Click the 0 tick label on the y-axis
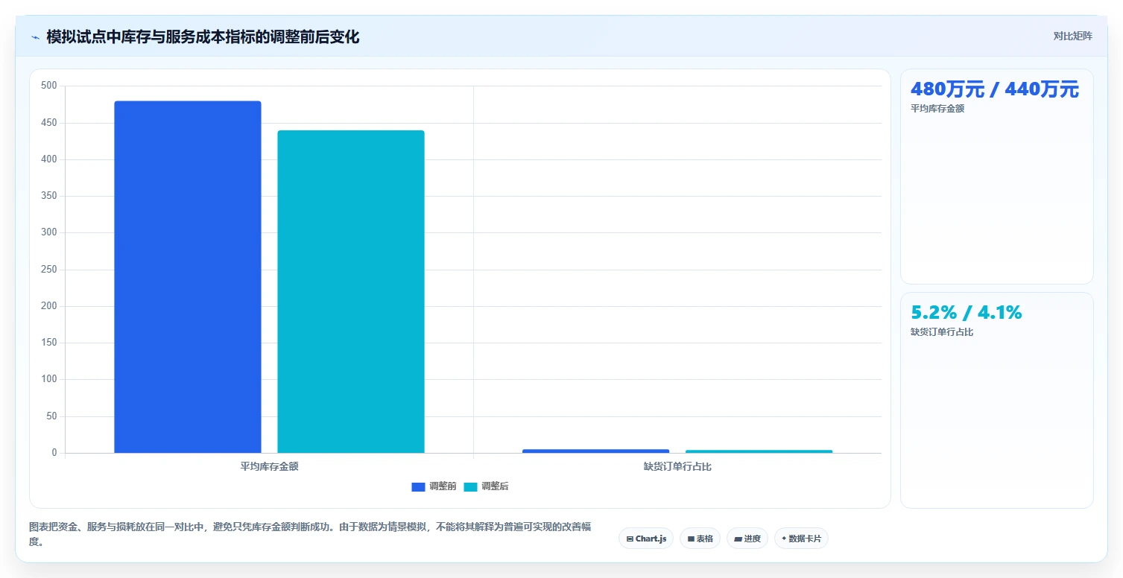Screen dimensions: 1123x578 54,453
